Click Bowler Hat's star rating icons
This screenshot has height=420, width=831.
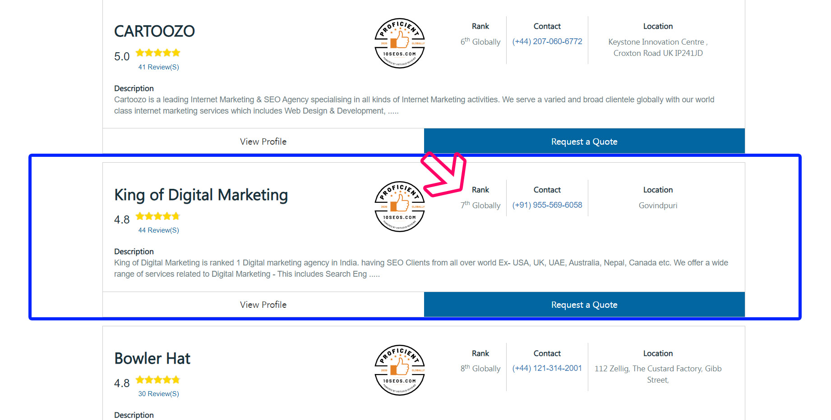[158, 380]
